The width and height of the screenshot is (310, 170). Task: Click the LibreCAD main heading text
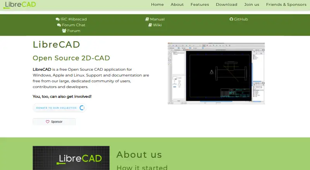(56, 44)
